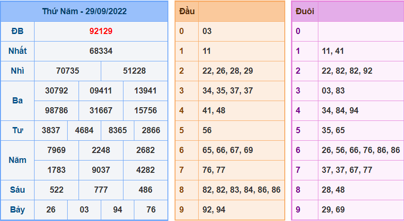The height and width of the screenshot is (221, 404).
Task: Select the ĐB prize label
Action: [18, 31]
